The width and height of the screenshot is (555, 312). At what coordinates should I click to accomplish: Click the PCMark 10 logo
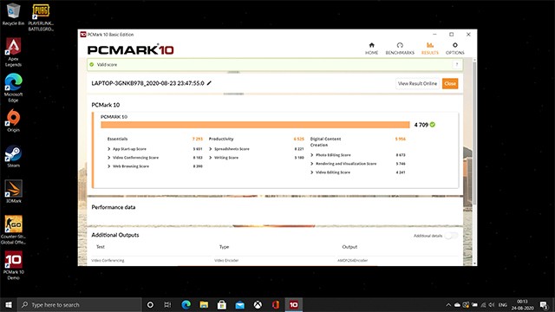coord(131,49)
